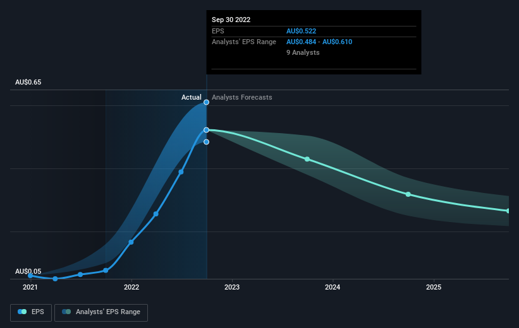
Task: Click the Analysts' EPS Range swatch icon
Action: tap(66, 312)
